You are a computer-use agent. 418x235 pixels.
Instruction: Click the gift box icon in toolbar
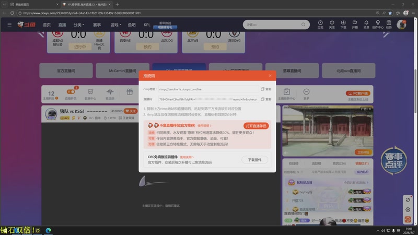point(130,92)
